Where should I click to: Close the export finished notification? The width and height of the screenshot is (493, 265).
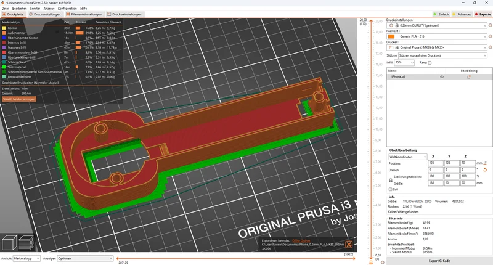click(349, 244)
